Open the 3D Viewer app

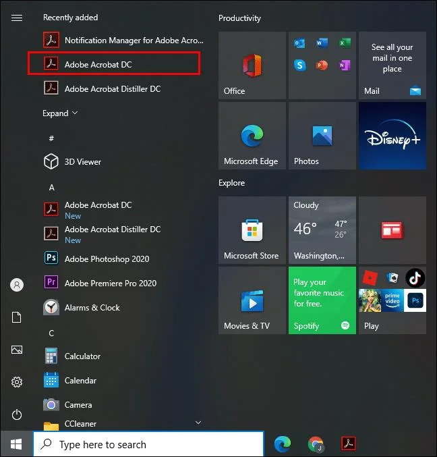tap(72, 161)
